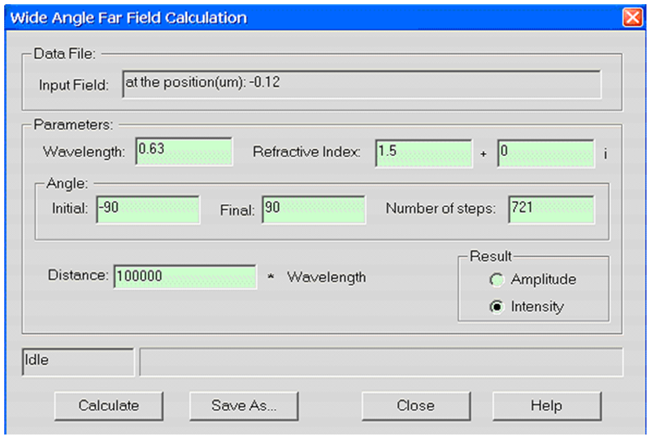Click the Initial angle field
Screen dimensions: 650x438
(148, 209)
